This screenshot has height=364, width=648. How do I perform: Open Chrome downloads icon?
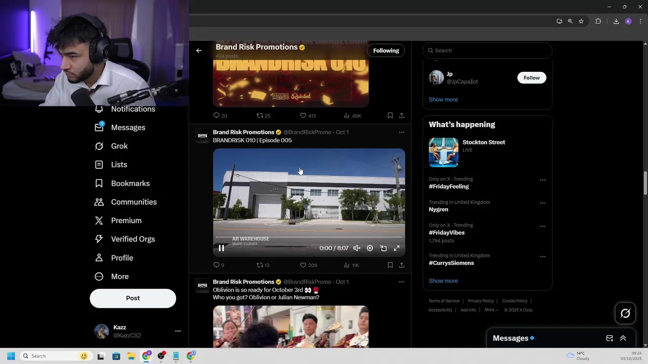tap(616, 21)
